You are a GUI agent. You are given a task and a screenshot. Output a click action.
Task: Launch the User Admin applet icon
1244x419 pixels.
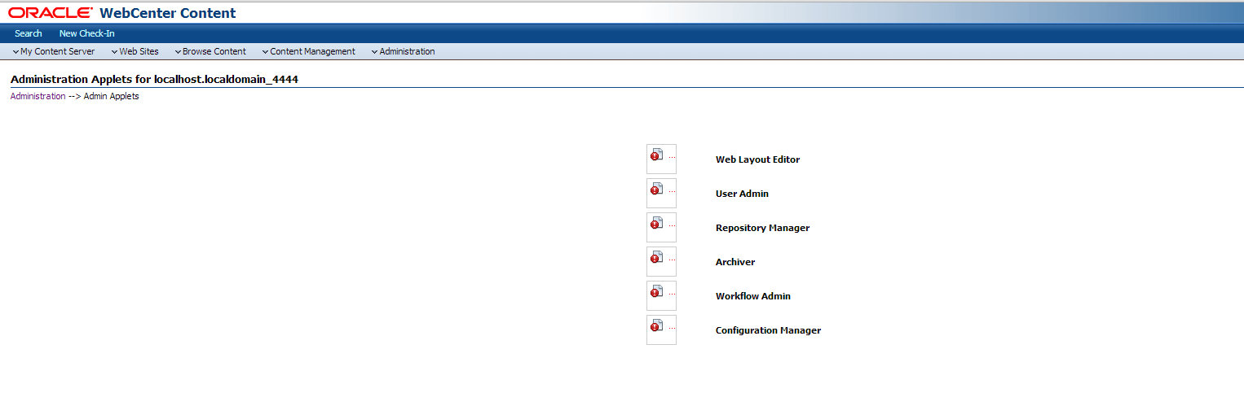click(x=661, y=194)
